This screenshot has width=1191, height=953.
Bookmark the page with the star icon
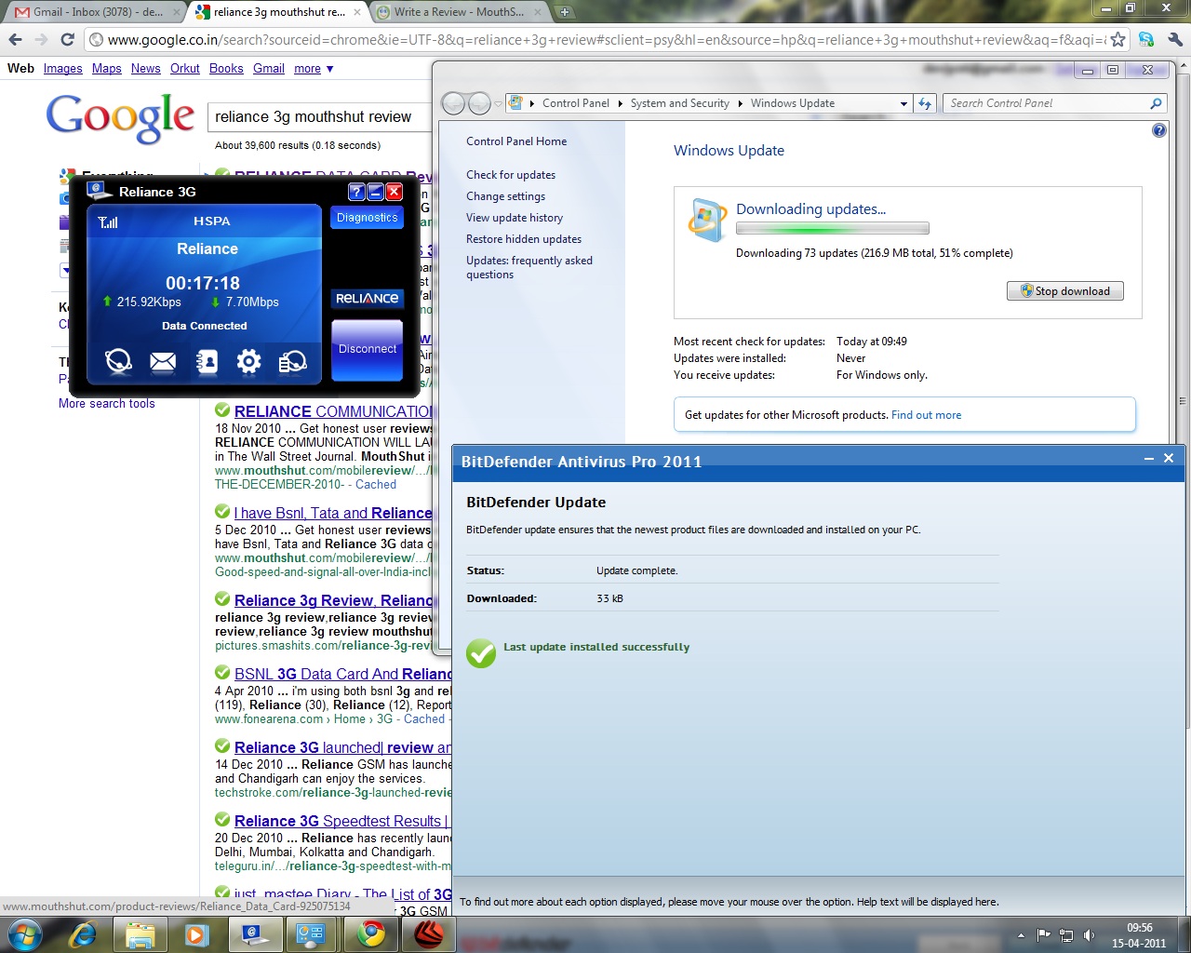click(x=1117, y=40)
